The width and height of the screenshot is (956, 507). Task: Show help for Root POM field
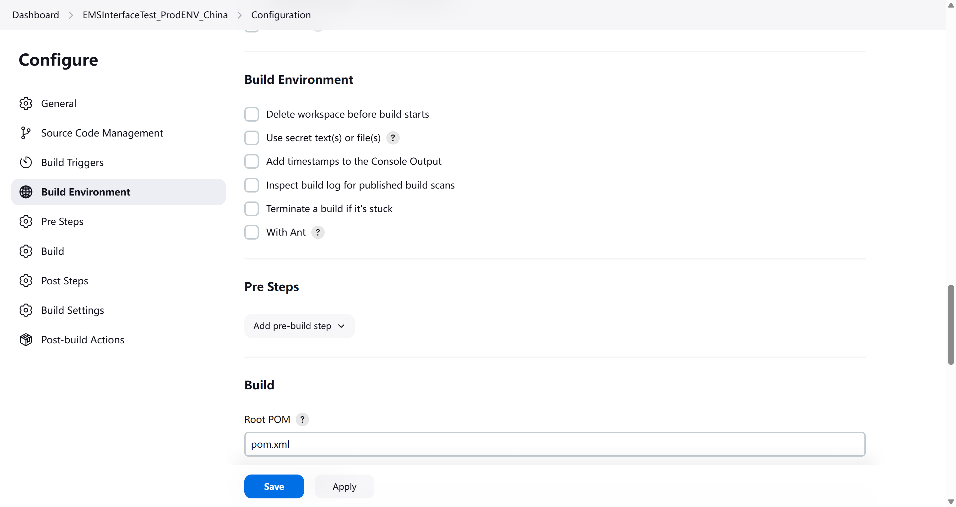click(x=302, y=420)
